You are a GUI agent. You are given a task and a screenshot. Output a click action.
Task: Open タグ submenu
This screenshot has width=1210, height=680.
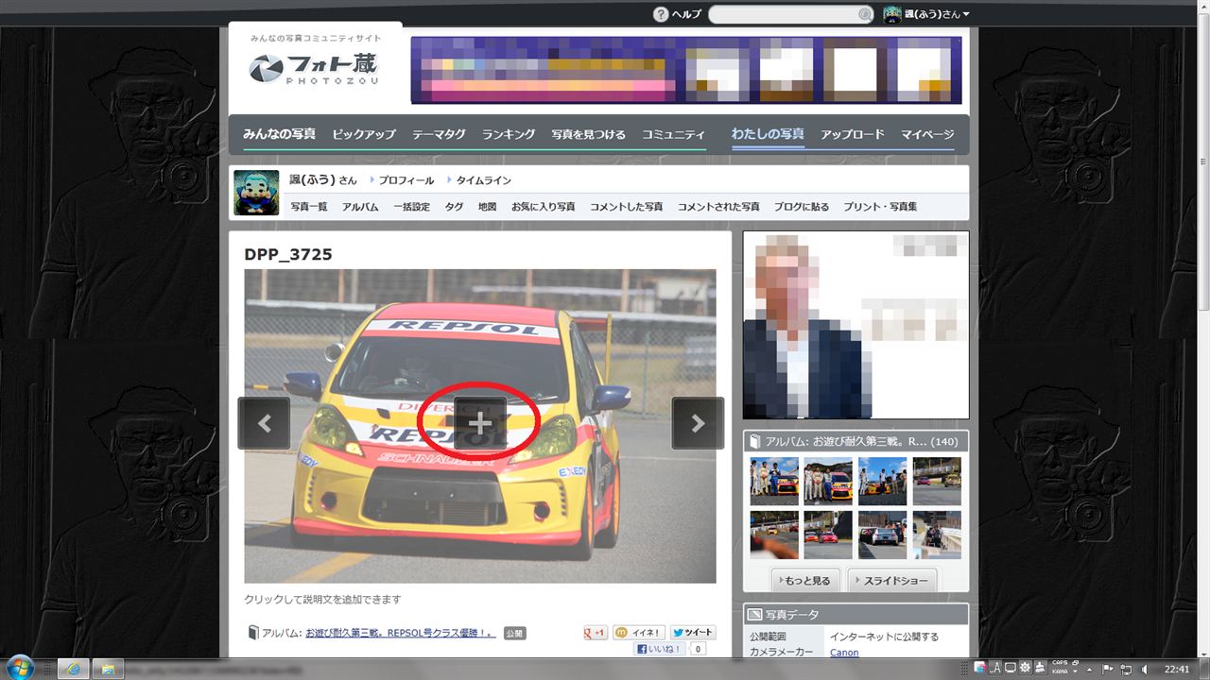point(454,206)
